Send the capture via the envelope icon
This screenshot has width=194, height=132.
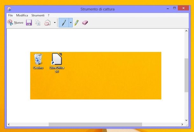[x=47, y=23]
